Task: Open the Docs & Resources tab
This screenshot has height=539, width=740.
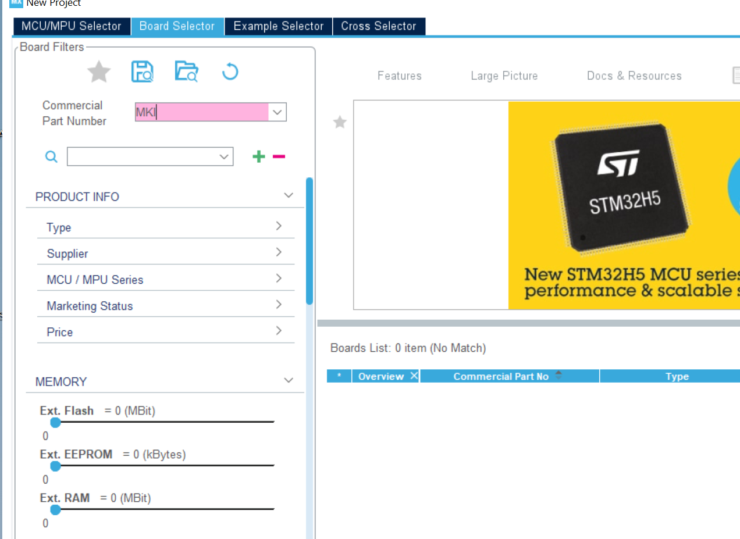Action: click(x=634, y=76)
